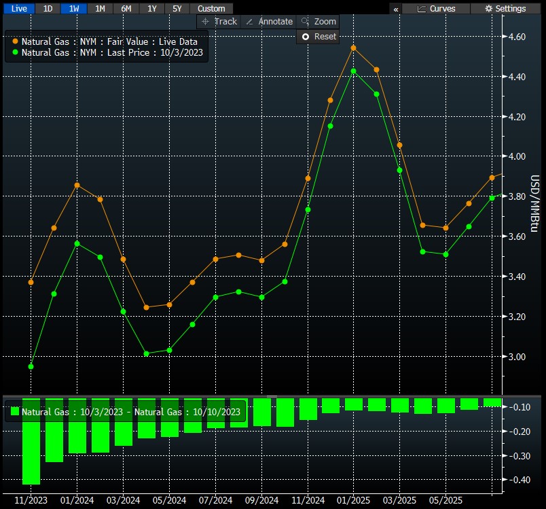The height and width of the screenshot is (509, 546).
Task: Switch to the 6M range
Action: 126,9
